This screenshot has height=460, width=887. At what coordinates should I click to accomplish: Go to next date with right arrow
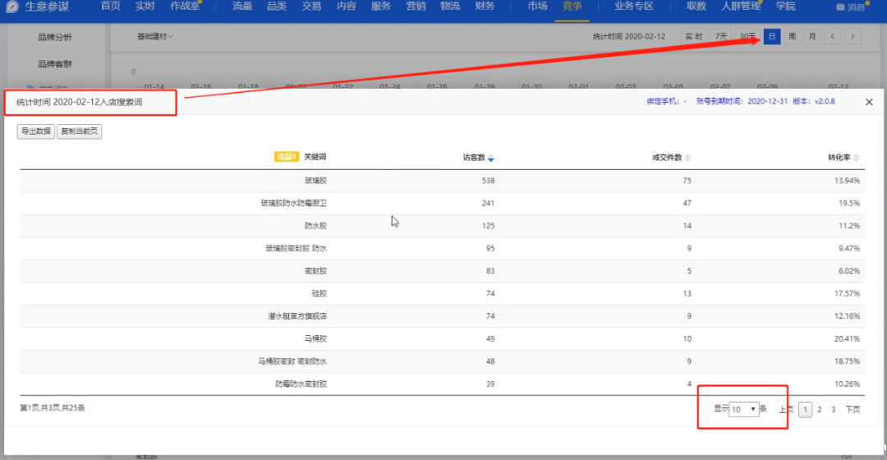(853, 36)
